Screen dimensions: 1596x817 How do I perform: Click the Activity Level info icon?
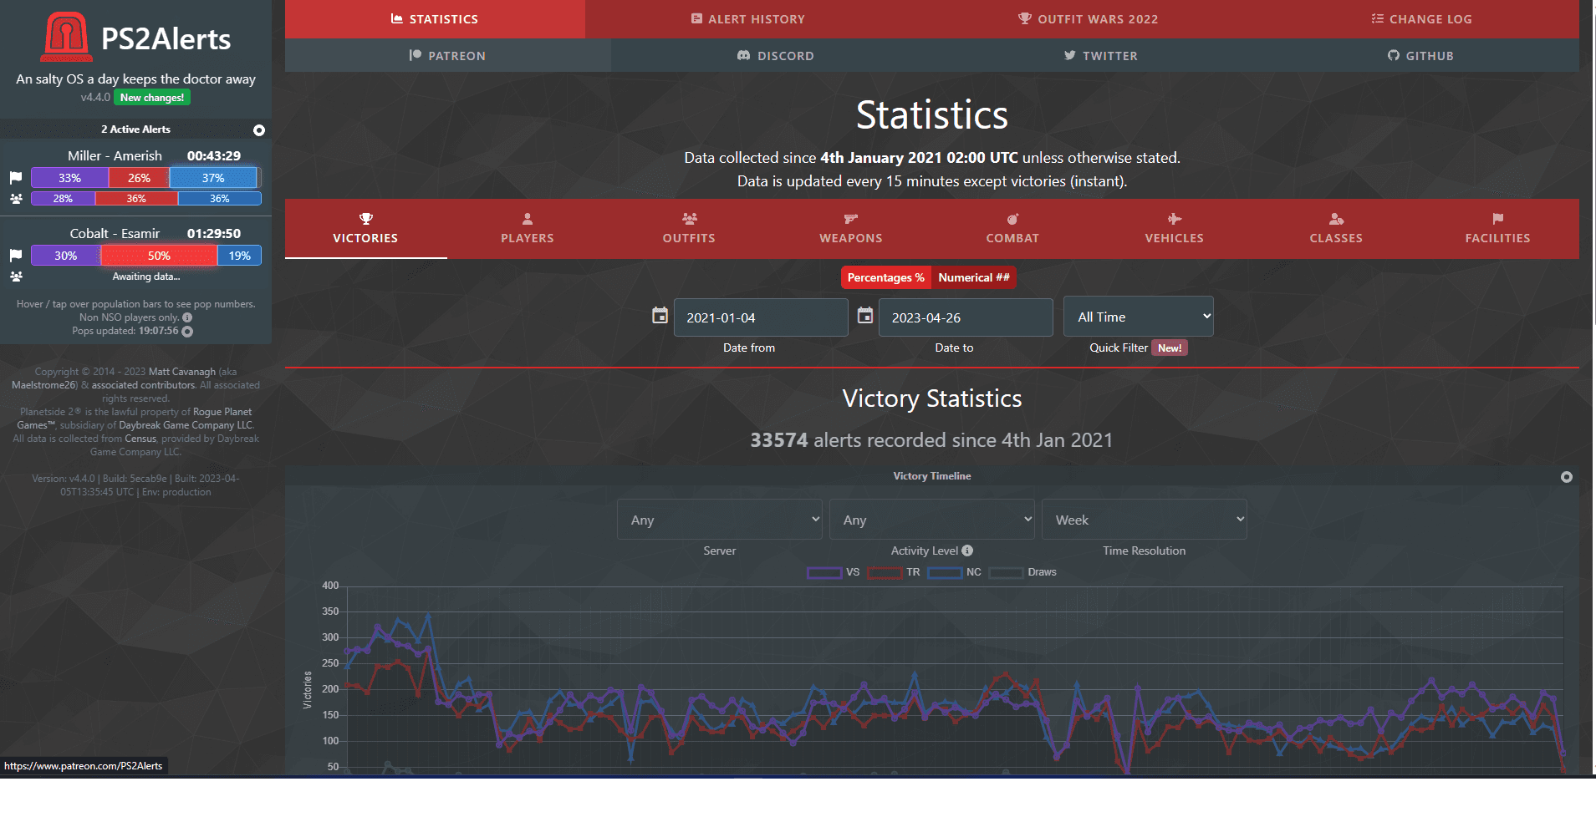coord(967,551)
